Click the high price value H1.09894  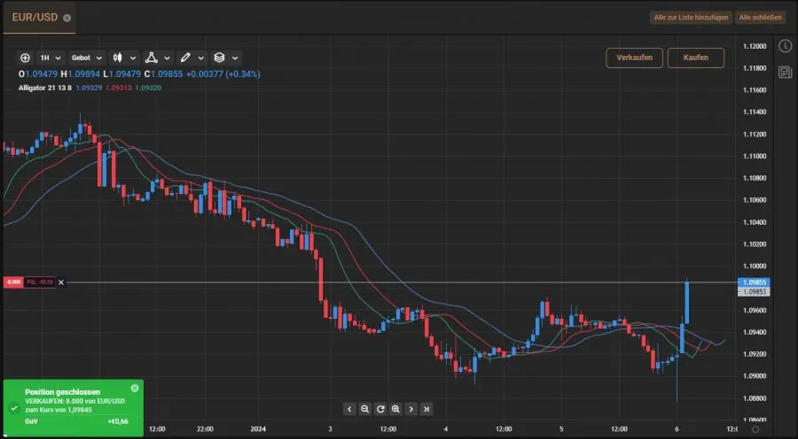pyautogui.click(x=80, y=74)
